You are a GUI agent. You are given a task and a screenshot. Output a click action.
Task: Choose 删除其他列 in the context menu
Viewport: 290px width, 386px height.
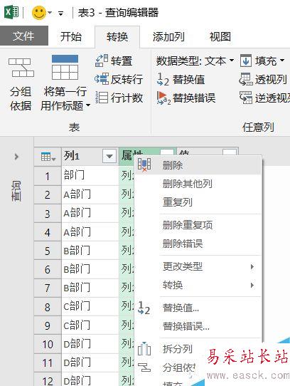(198, 184)
